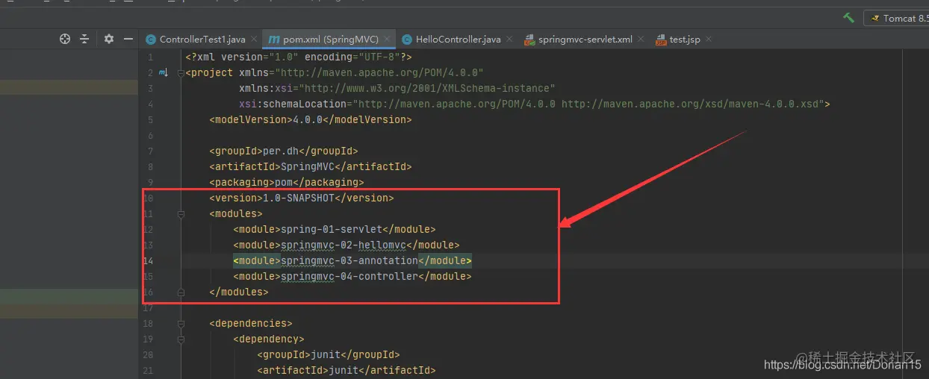The height and width of the screenshot is (379, 929).
Task: Collapse the modules fold marker on line 11
Action: coord(181,214)
